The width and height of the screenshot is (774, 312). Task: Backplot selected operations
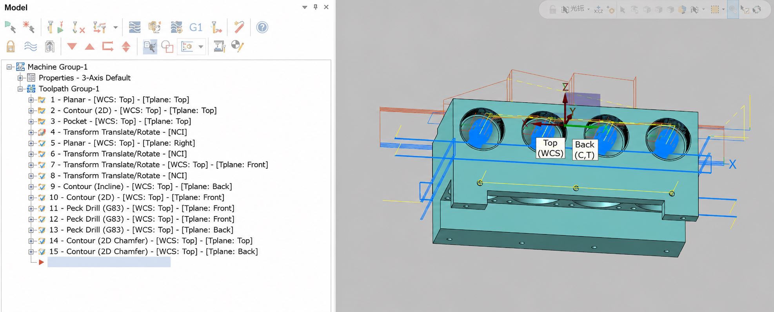coord(134,27)
